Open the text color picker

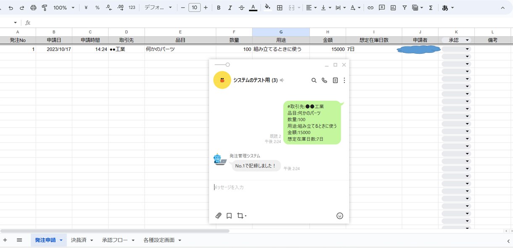point(253,8)
